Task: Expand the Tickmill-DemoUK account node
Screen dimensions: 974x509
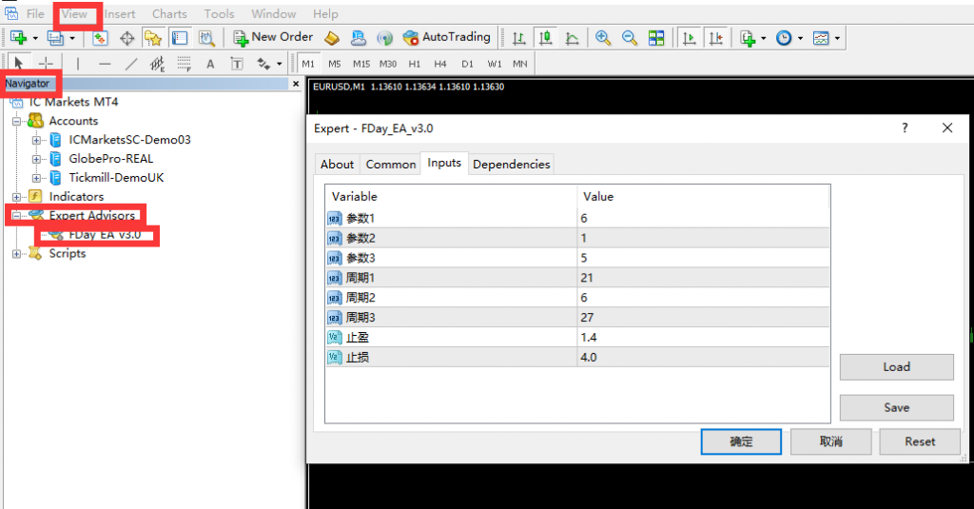Action: click(36, 178)
